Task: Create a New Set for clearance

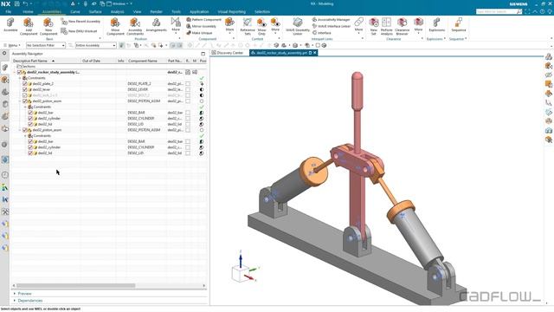Action: (374, 26)
